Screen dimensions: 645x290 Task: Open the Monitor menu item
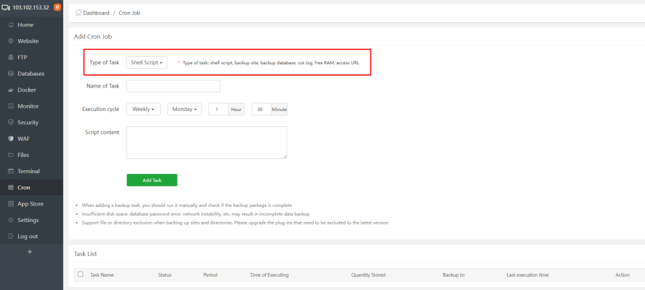click(x=28, y=107)
